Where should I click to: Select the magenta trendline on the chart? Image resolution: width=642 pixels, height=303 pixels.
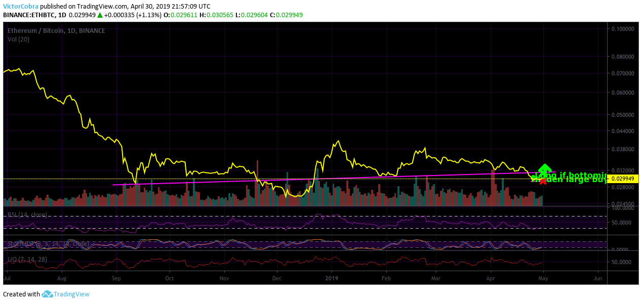click(x=334, y=178)
